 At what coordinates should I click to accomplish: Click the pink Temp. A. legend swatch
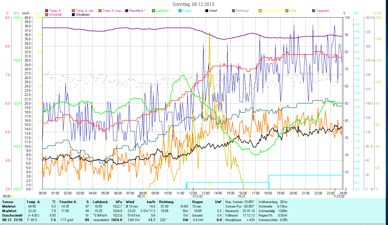47,11
